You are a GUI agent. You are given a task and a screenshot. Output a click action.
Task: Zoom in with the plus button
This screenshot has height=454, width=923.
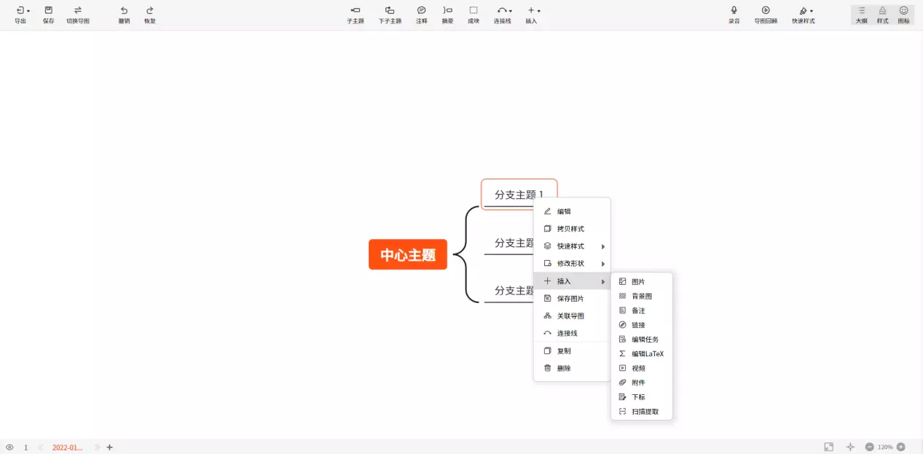(901, 447)
